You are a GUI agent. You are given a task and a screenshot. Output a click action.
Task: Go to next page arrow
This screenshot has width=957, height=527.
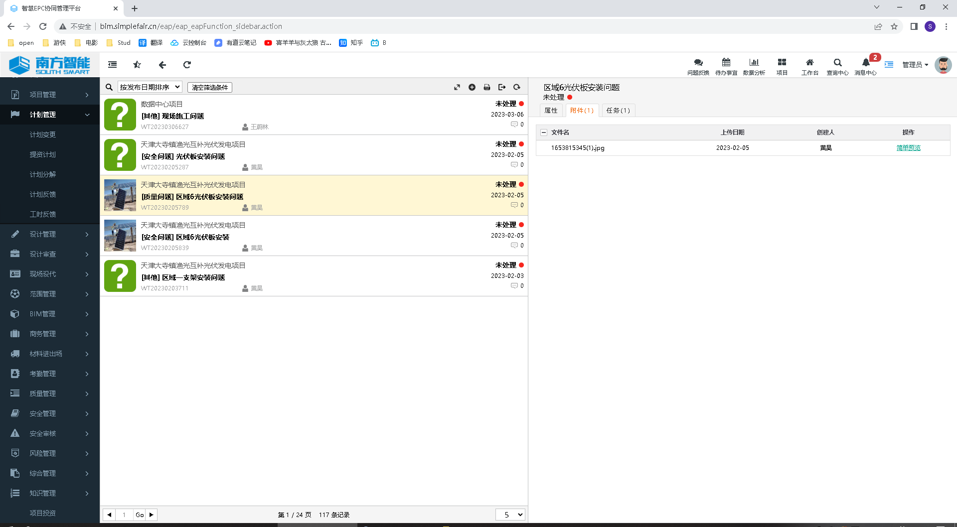pyautogui.click(x=151, y=515)
